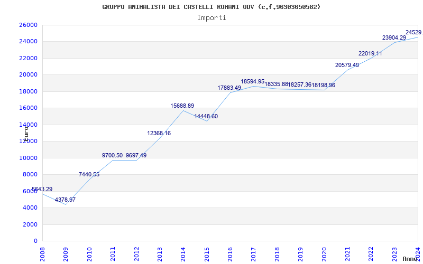Click the x-axis year 2010
The height and width of the screenshot is (264, 423).
tap(89, 254)
